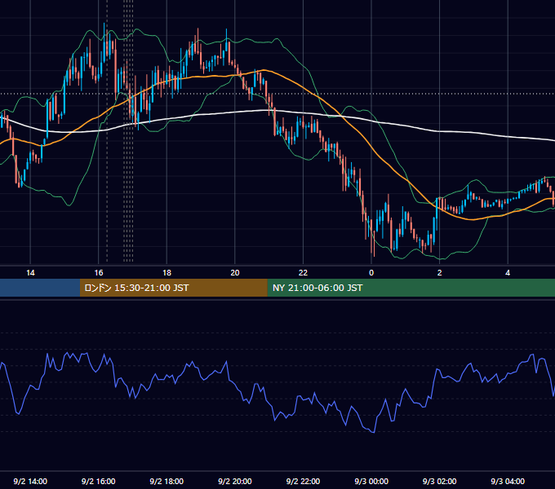Click the '22' hour label on chart axis
Screen dimensions: 555x489
click(303, 273)
